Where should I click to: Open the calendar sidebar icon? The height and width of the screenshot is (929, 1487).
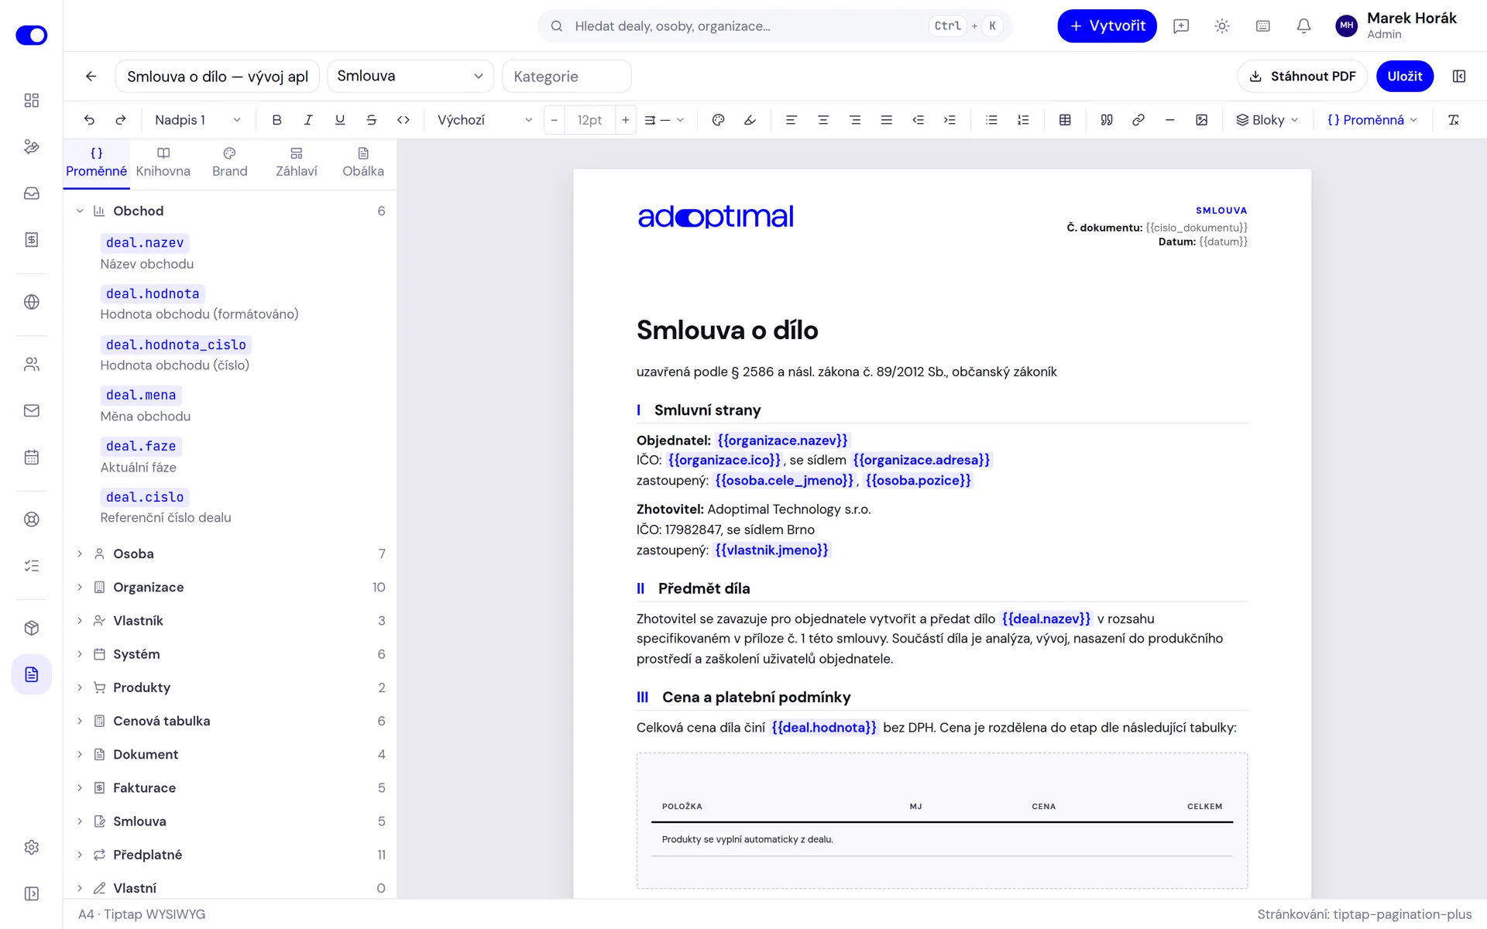pos(31,457)
